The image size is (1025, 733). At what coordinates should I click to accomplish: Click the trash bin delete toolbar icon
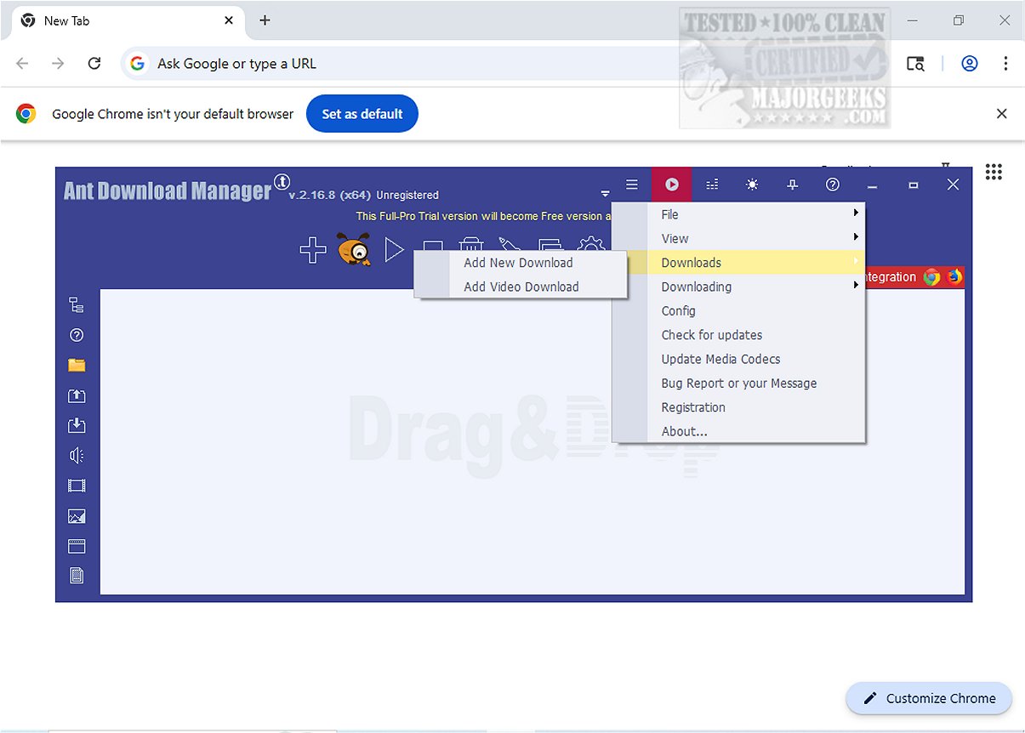471,242
